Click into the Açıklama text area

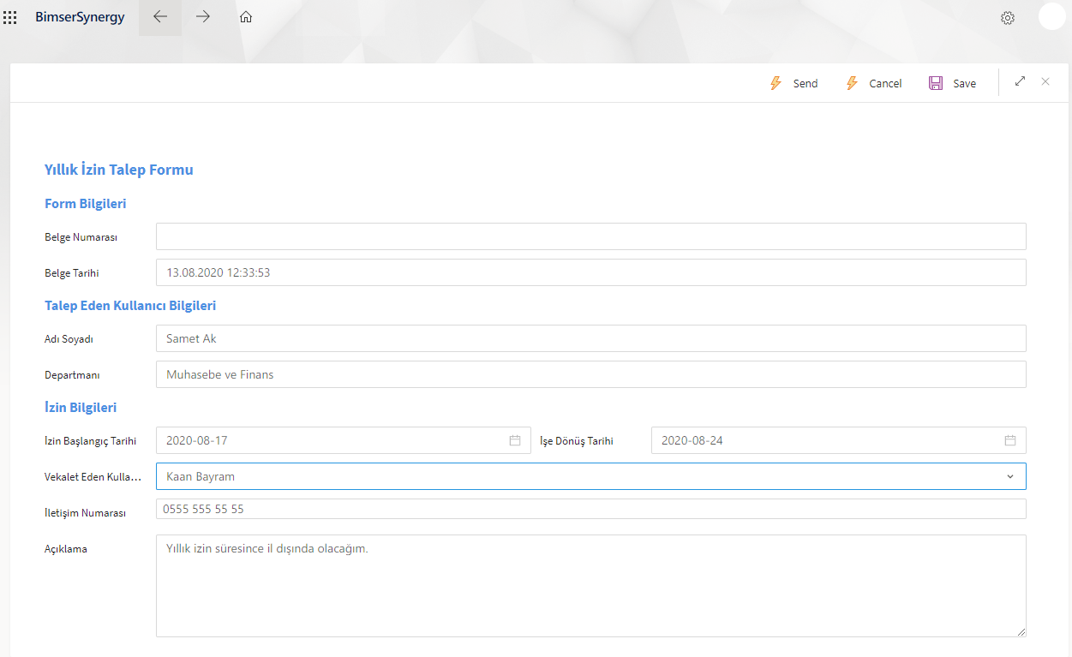pos(590,586)
